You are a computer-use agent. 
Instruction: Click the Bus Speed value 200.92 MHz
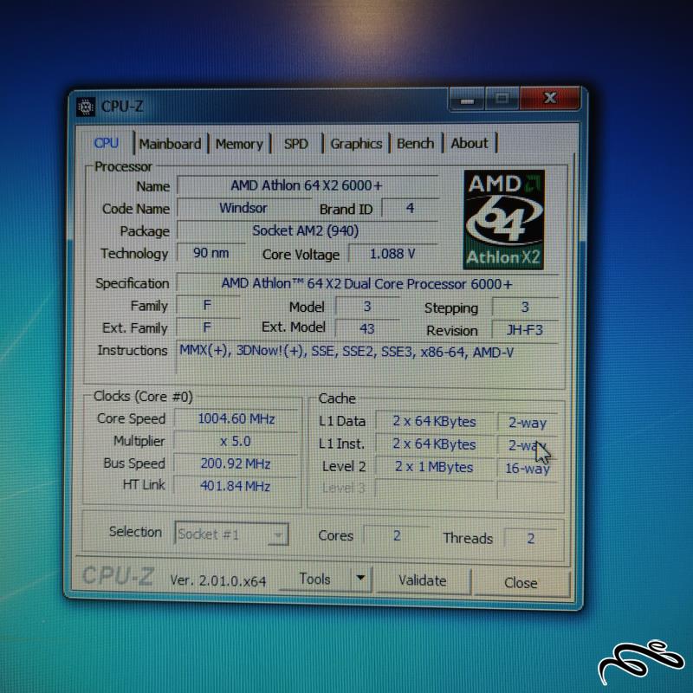(236, 463)
